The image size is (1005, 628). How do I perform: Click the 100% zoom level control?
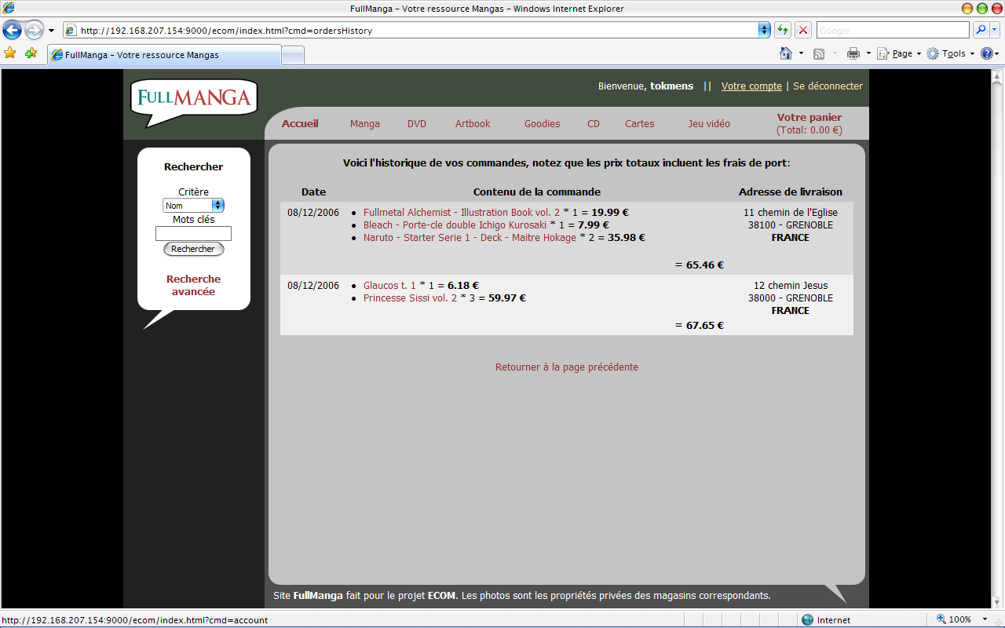click(x=953, y=619)
